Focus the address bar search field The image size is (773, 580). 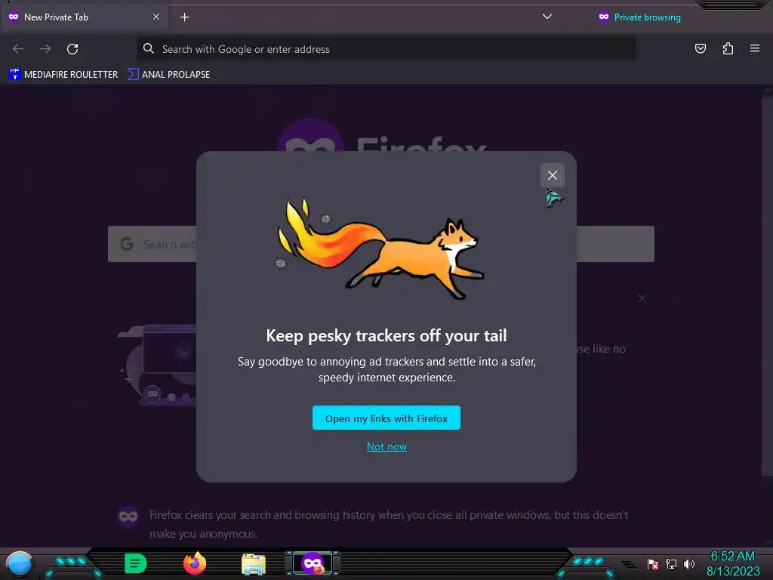click(386, 49)
